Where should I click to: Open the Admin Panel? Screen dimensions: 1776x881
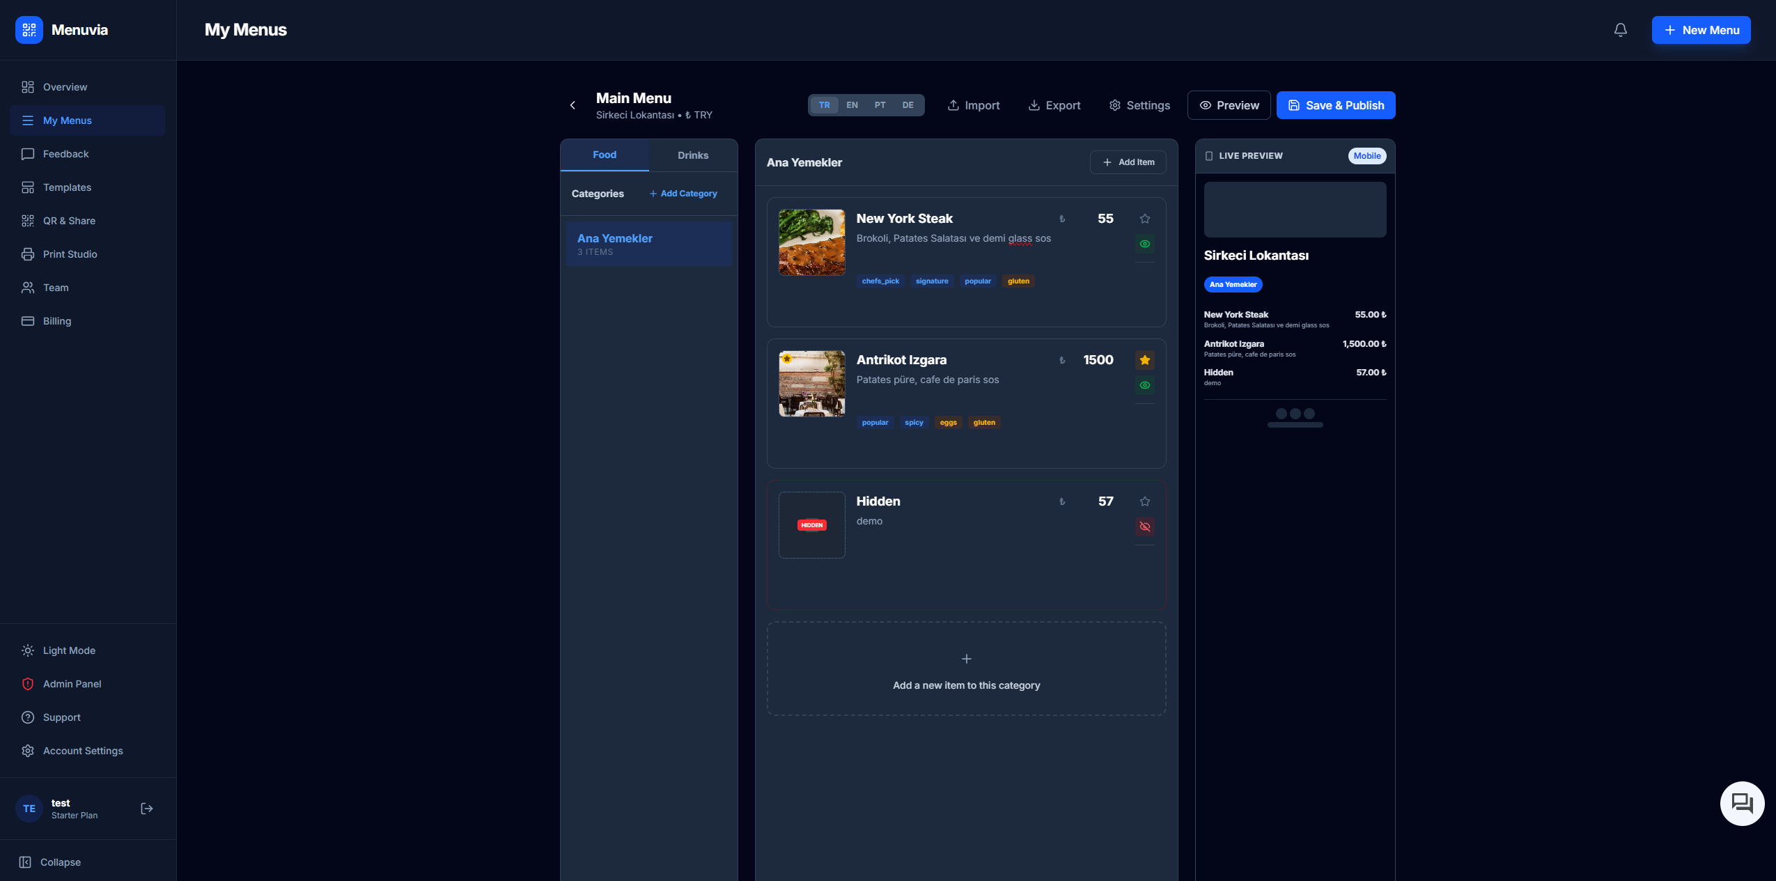point(72,684)
